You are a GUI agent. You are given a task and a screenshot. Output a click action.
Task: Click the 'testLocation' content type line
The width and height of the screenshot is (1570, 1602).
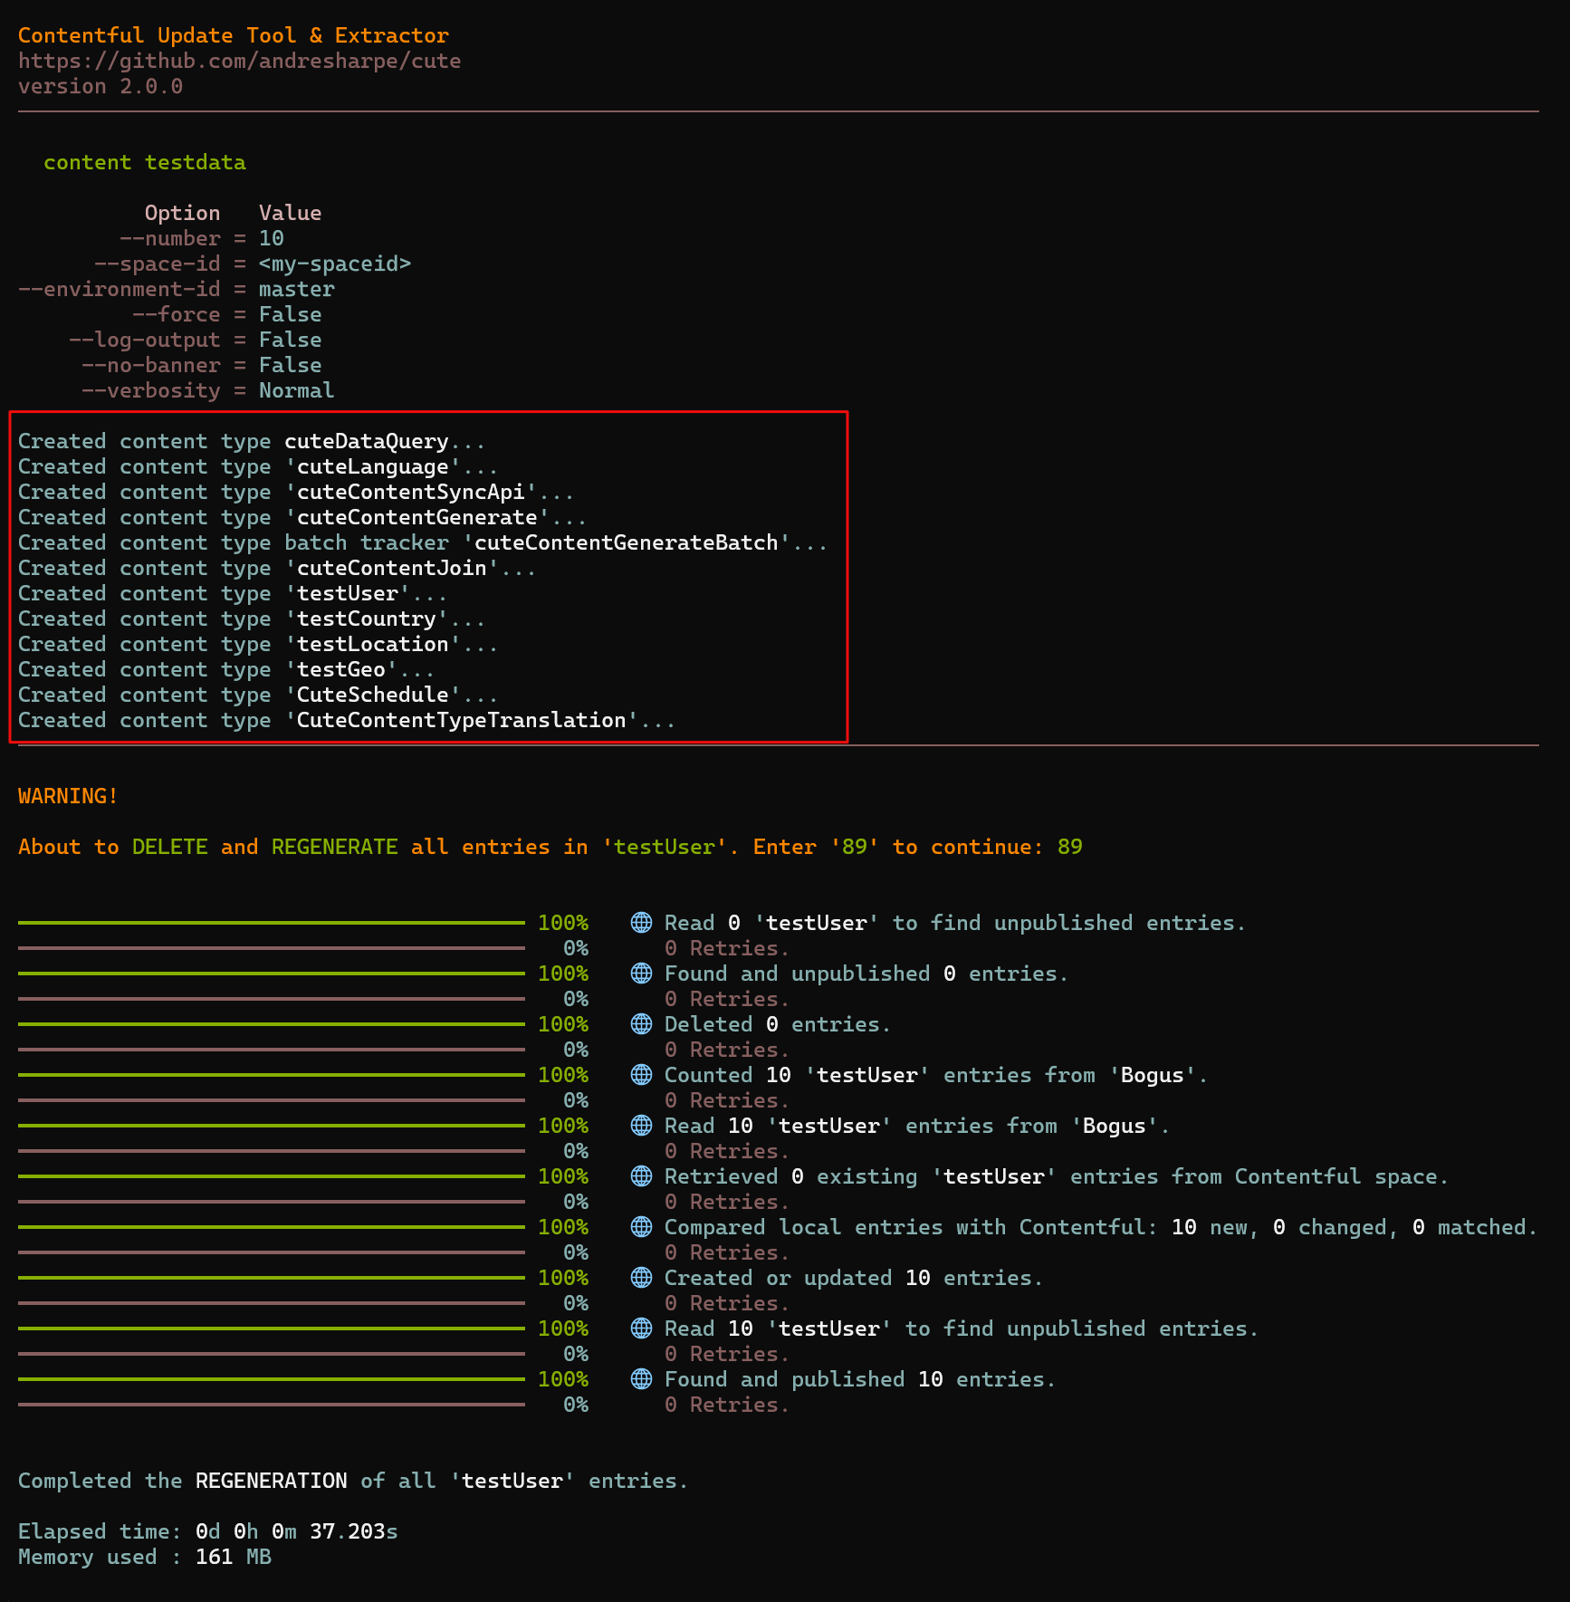(258, 644)
